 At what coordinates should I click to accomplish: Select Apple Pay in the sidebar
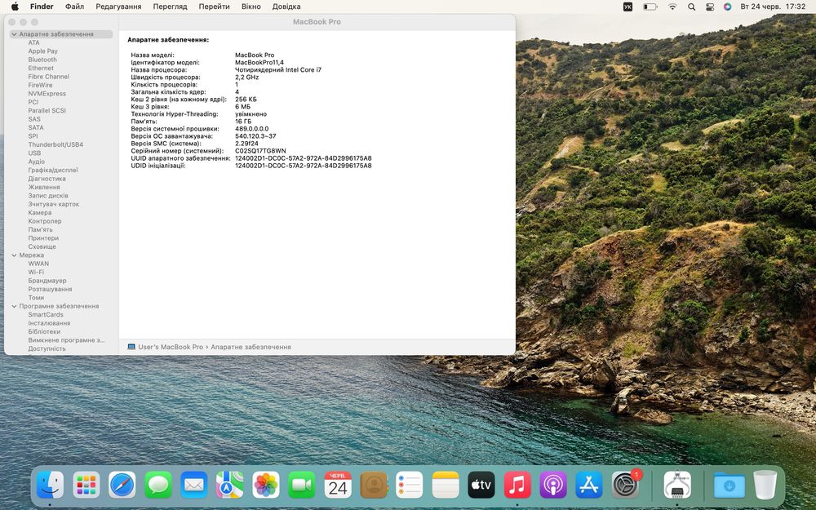coord(42,51)
